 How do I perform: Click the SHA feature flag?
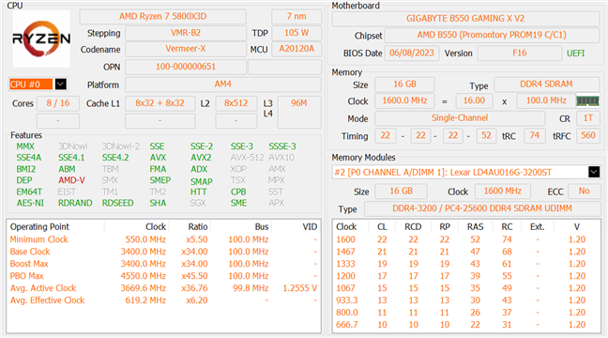158,203
